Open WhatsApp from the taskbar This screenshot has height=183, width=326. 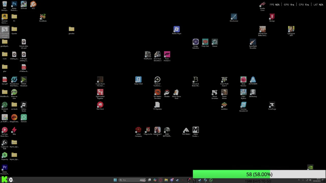pyautogui.click(x=211, y=180)
